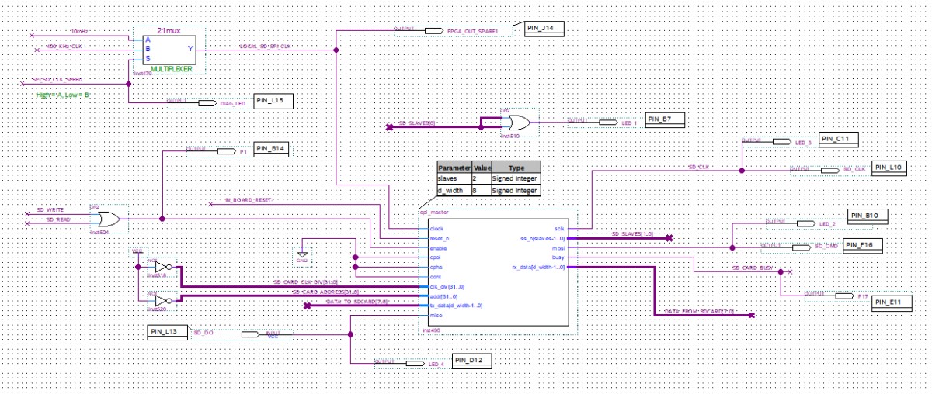Select the DATA_TO_SDCARD[7..0] bus label

pos(356,301)
